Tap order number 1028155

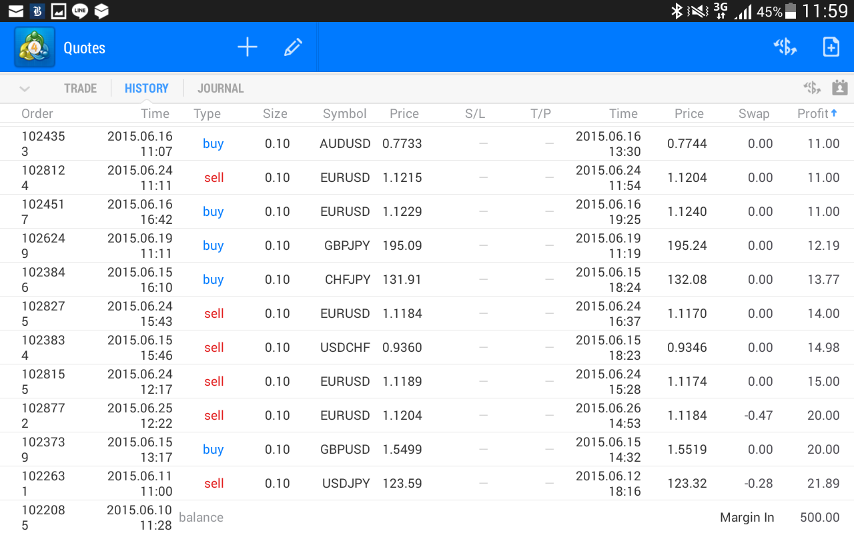pyautogui.click(x=43, y=381)
